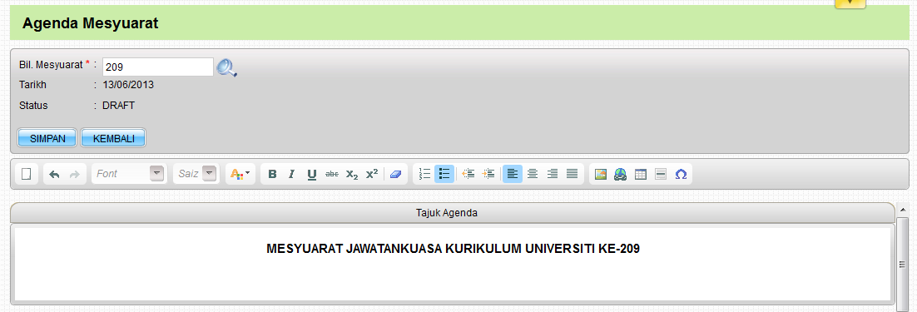Image resolution: width=917 pixels, height=312 pixels.
Task: Click the Tajuk Agenda header bar
Action: [452, 213]
